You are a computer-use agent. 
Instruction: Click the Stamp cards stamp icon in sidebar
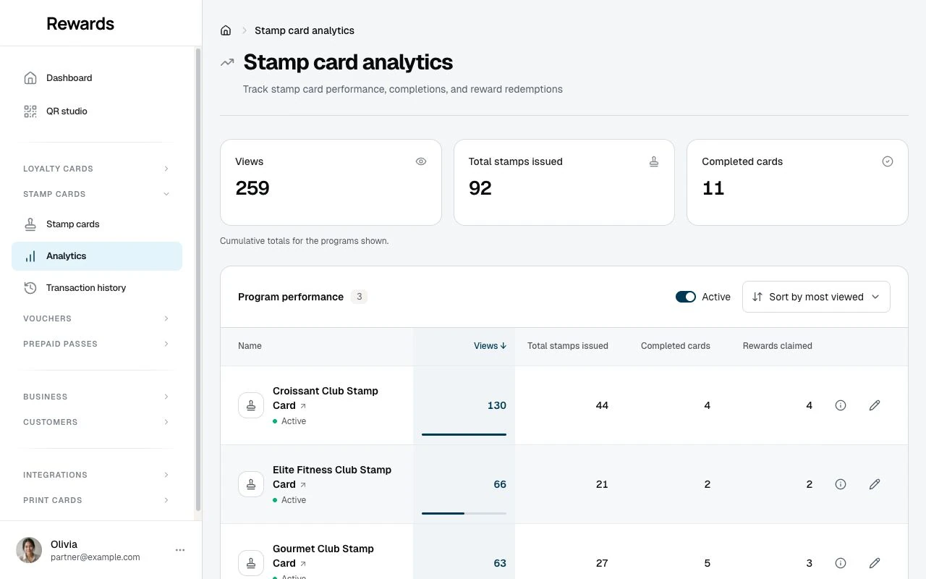[30, 224]
